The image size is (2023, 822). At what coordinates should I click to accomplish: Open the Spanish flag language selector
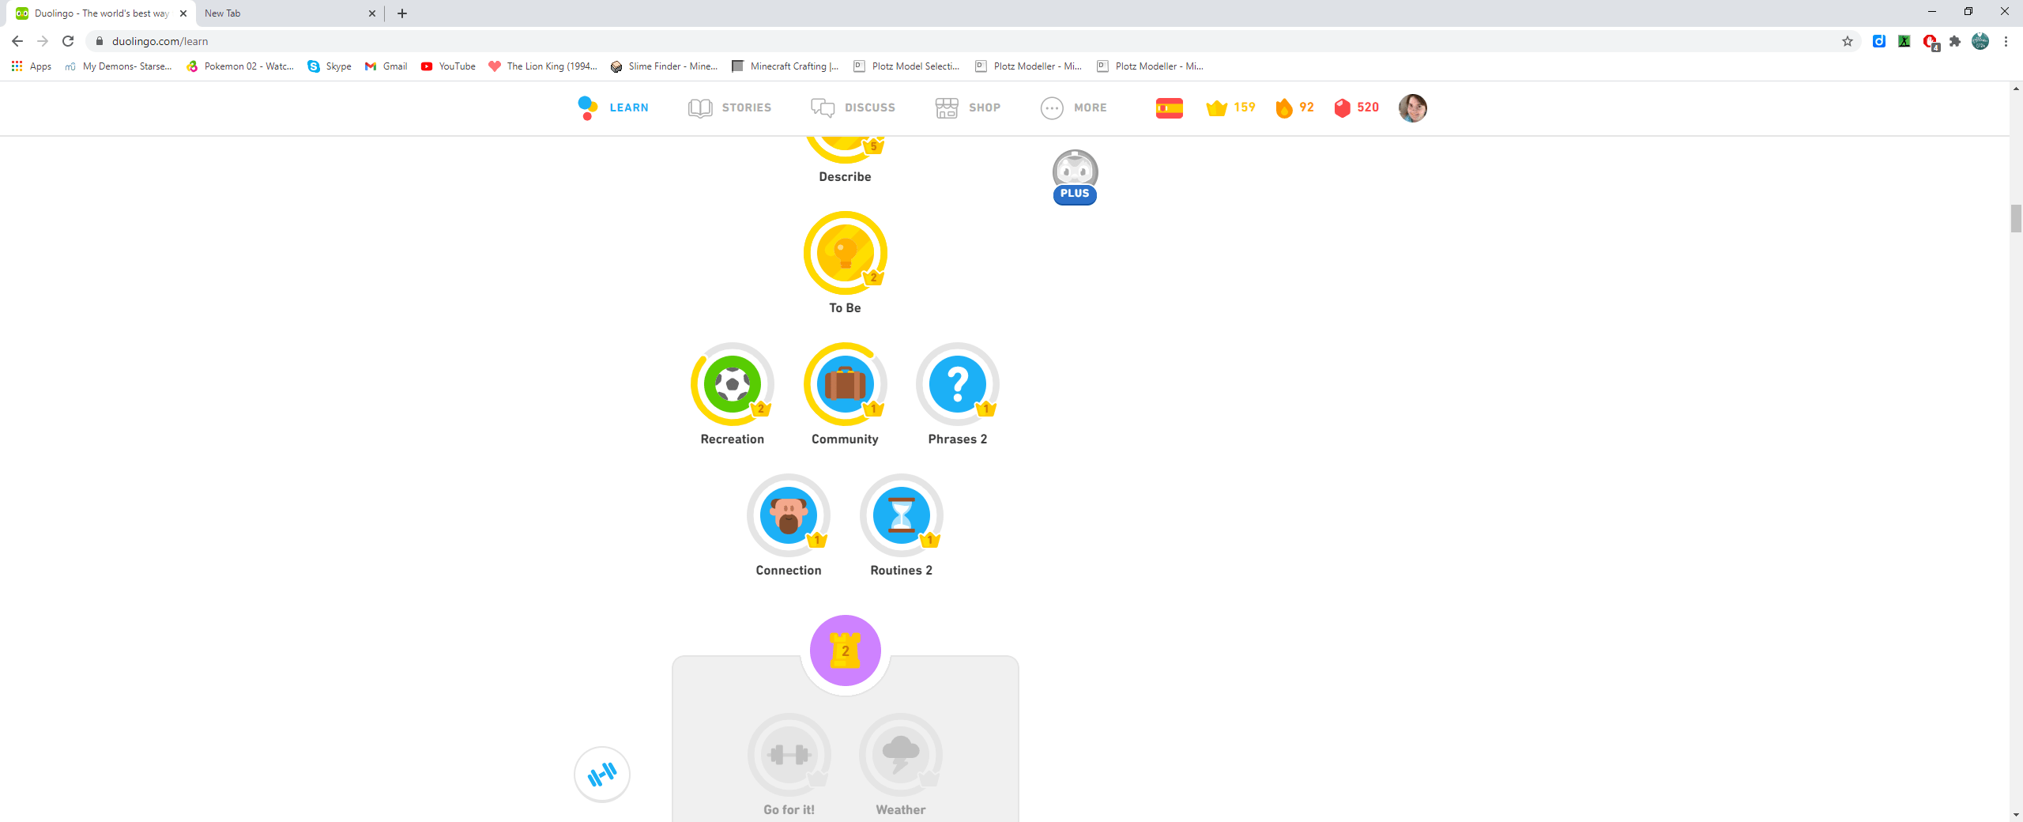[1169, 107]
